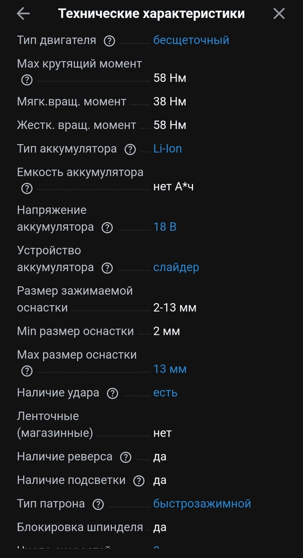Viewport: 303px width, 558px height.
Task: Select the слайдер battery device link
Action: click(175, 267)
